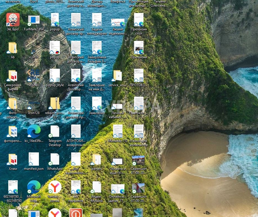Select the WhatsApp shortcut icon

pyautogui.click(x=55, y=159)
